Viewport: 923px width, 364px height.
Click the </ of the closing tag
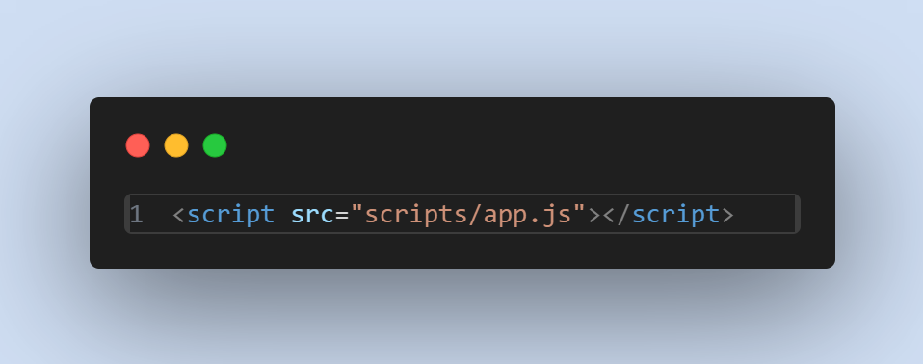coord(617,215)
